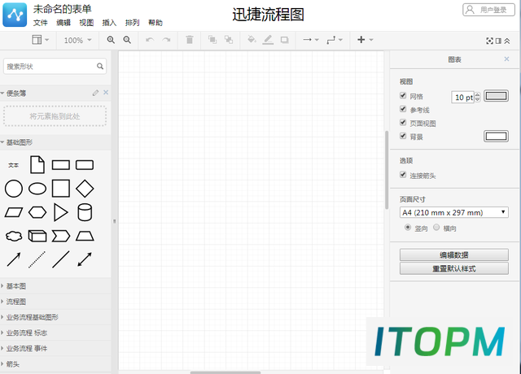Click the bring to front icon
The image size is (521, 374).
[212, 40]
